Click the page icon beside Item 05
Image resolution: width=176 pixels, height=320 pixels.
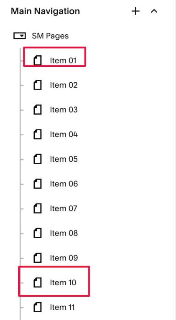point(37,159)
